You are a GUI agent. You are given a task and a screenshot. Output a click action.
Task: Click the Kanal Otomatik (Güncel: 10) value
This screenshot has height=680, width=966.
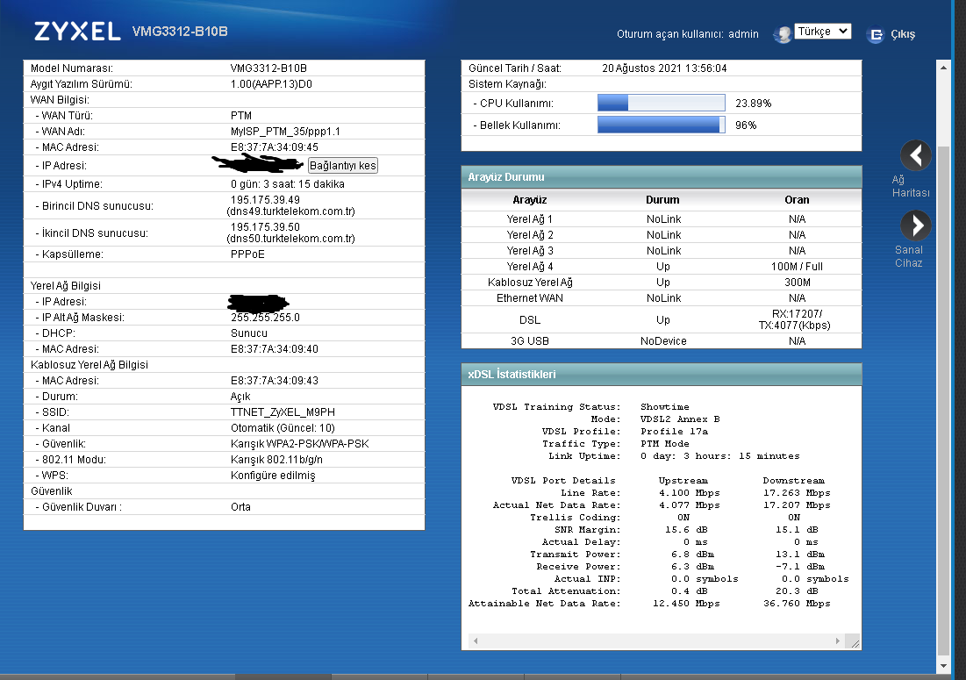[283, 428]
